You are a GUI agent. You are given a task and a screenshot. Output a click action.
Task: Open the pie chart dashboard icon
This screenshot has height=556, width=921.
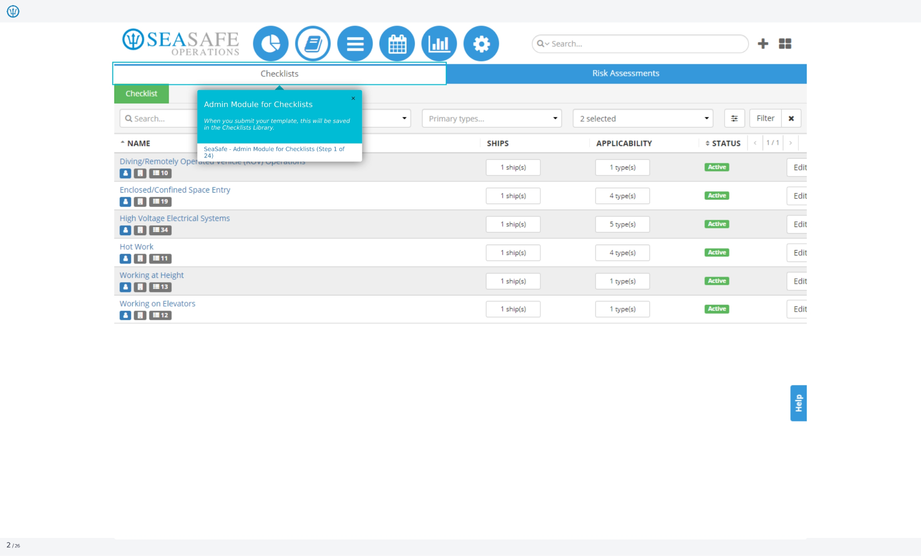pyautogui.click(x=271, y=44)
